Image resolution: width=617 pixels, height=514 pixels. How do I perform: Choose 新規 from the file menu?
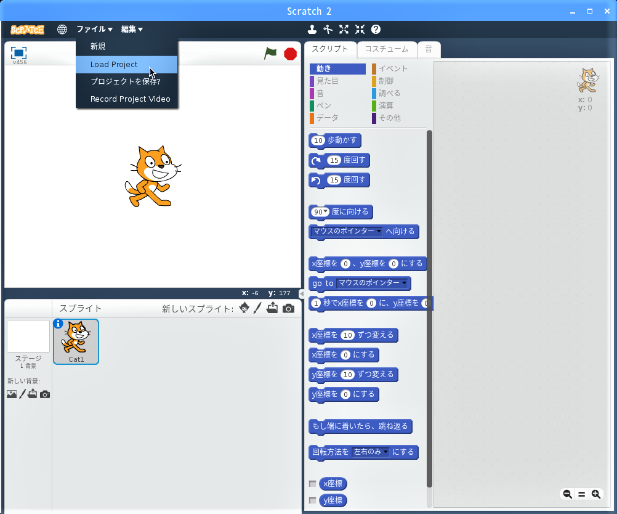[x=127, y=46]
